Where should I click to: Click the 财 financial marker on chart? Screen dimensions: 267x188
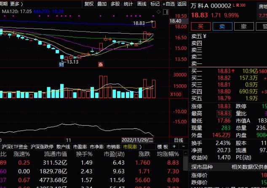[61, 64]
